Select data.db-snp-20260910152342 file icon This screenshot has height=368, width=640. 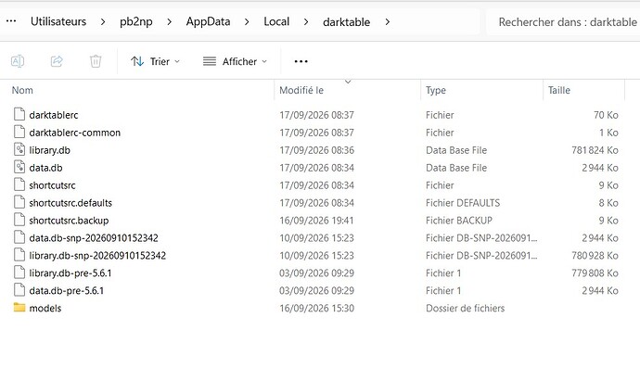coord(19,237)
